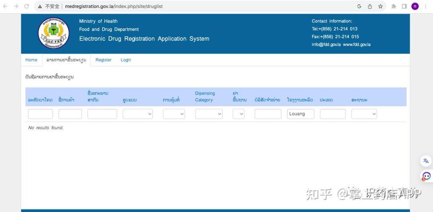Sort by the essential drug column header
The image size is (433, 212).
point(240,97)
